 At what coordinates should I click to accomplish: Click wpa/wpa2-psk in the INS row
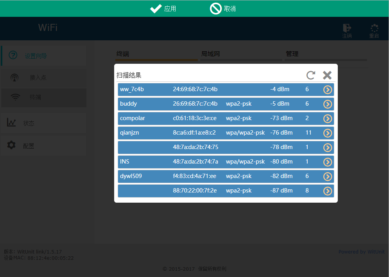[245, 162]
